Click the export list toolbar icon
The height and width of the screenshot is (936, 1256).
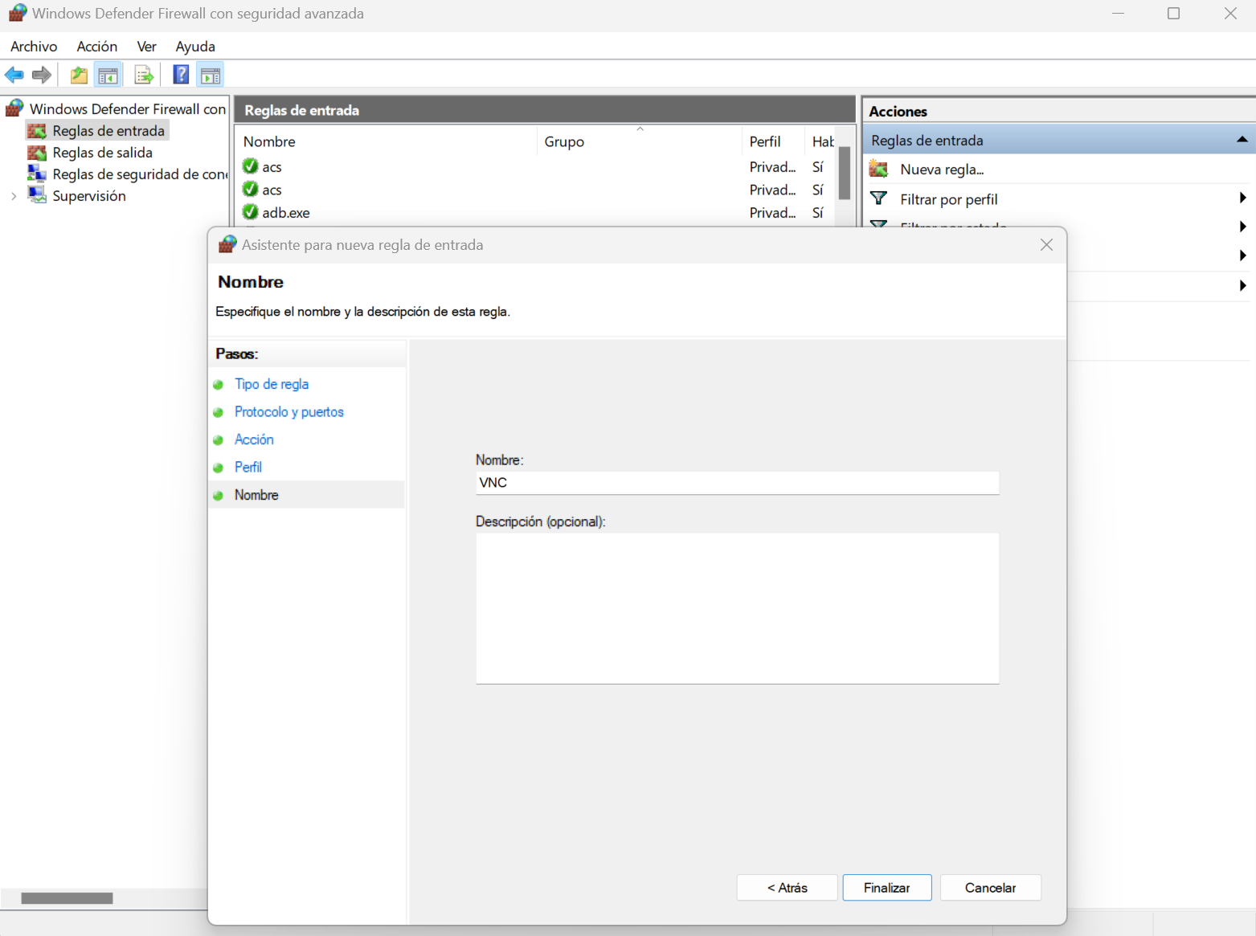(x=144, y=76)
